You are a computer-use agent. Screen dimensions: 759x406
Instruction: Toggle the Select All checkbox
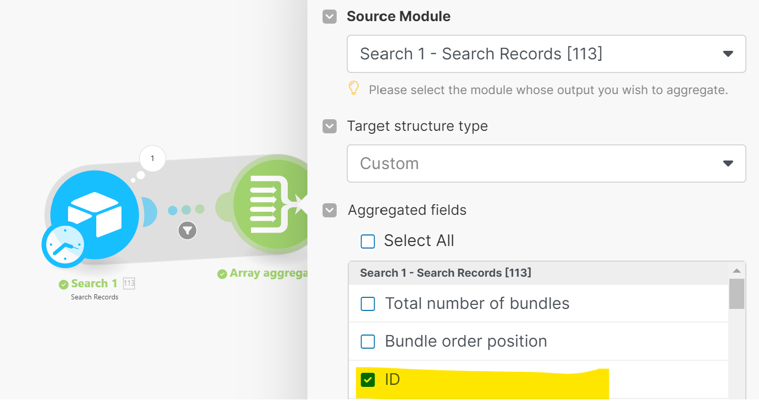click(x=368, y=241)
